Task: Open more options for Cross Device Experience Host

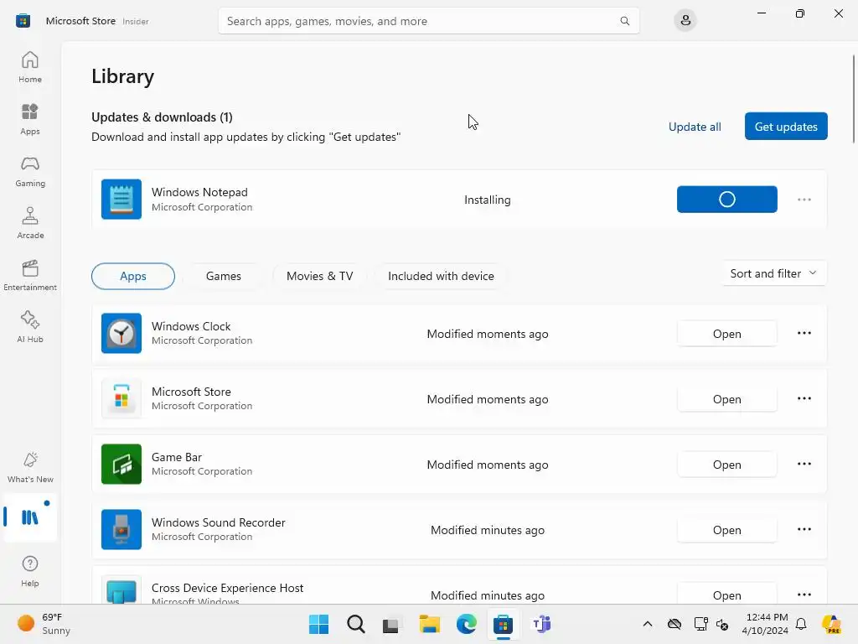Action: click(804, 595)
